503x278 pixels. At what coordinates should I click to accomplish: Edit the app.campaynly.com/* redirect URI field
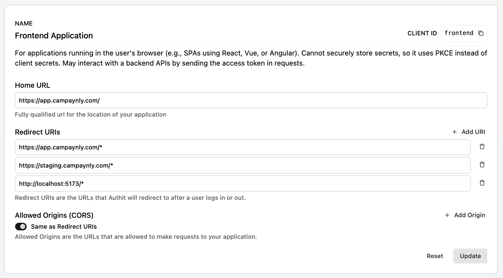click(242, 147)
